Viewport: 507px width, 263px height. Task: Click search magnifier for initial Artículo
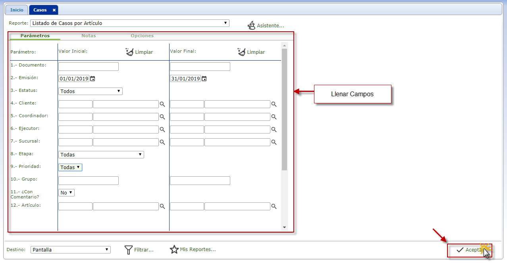pos(162,206)
